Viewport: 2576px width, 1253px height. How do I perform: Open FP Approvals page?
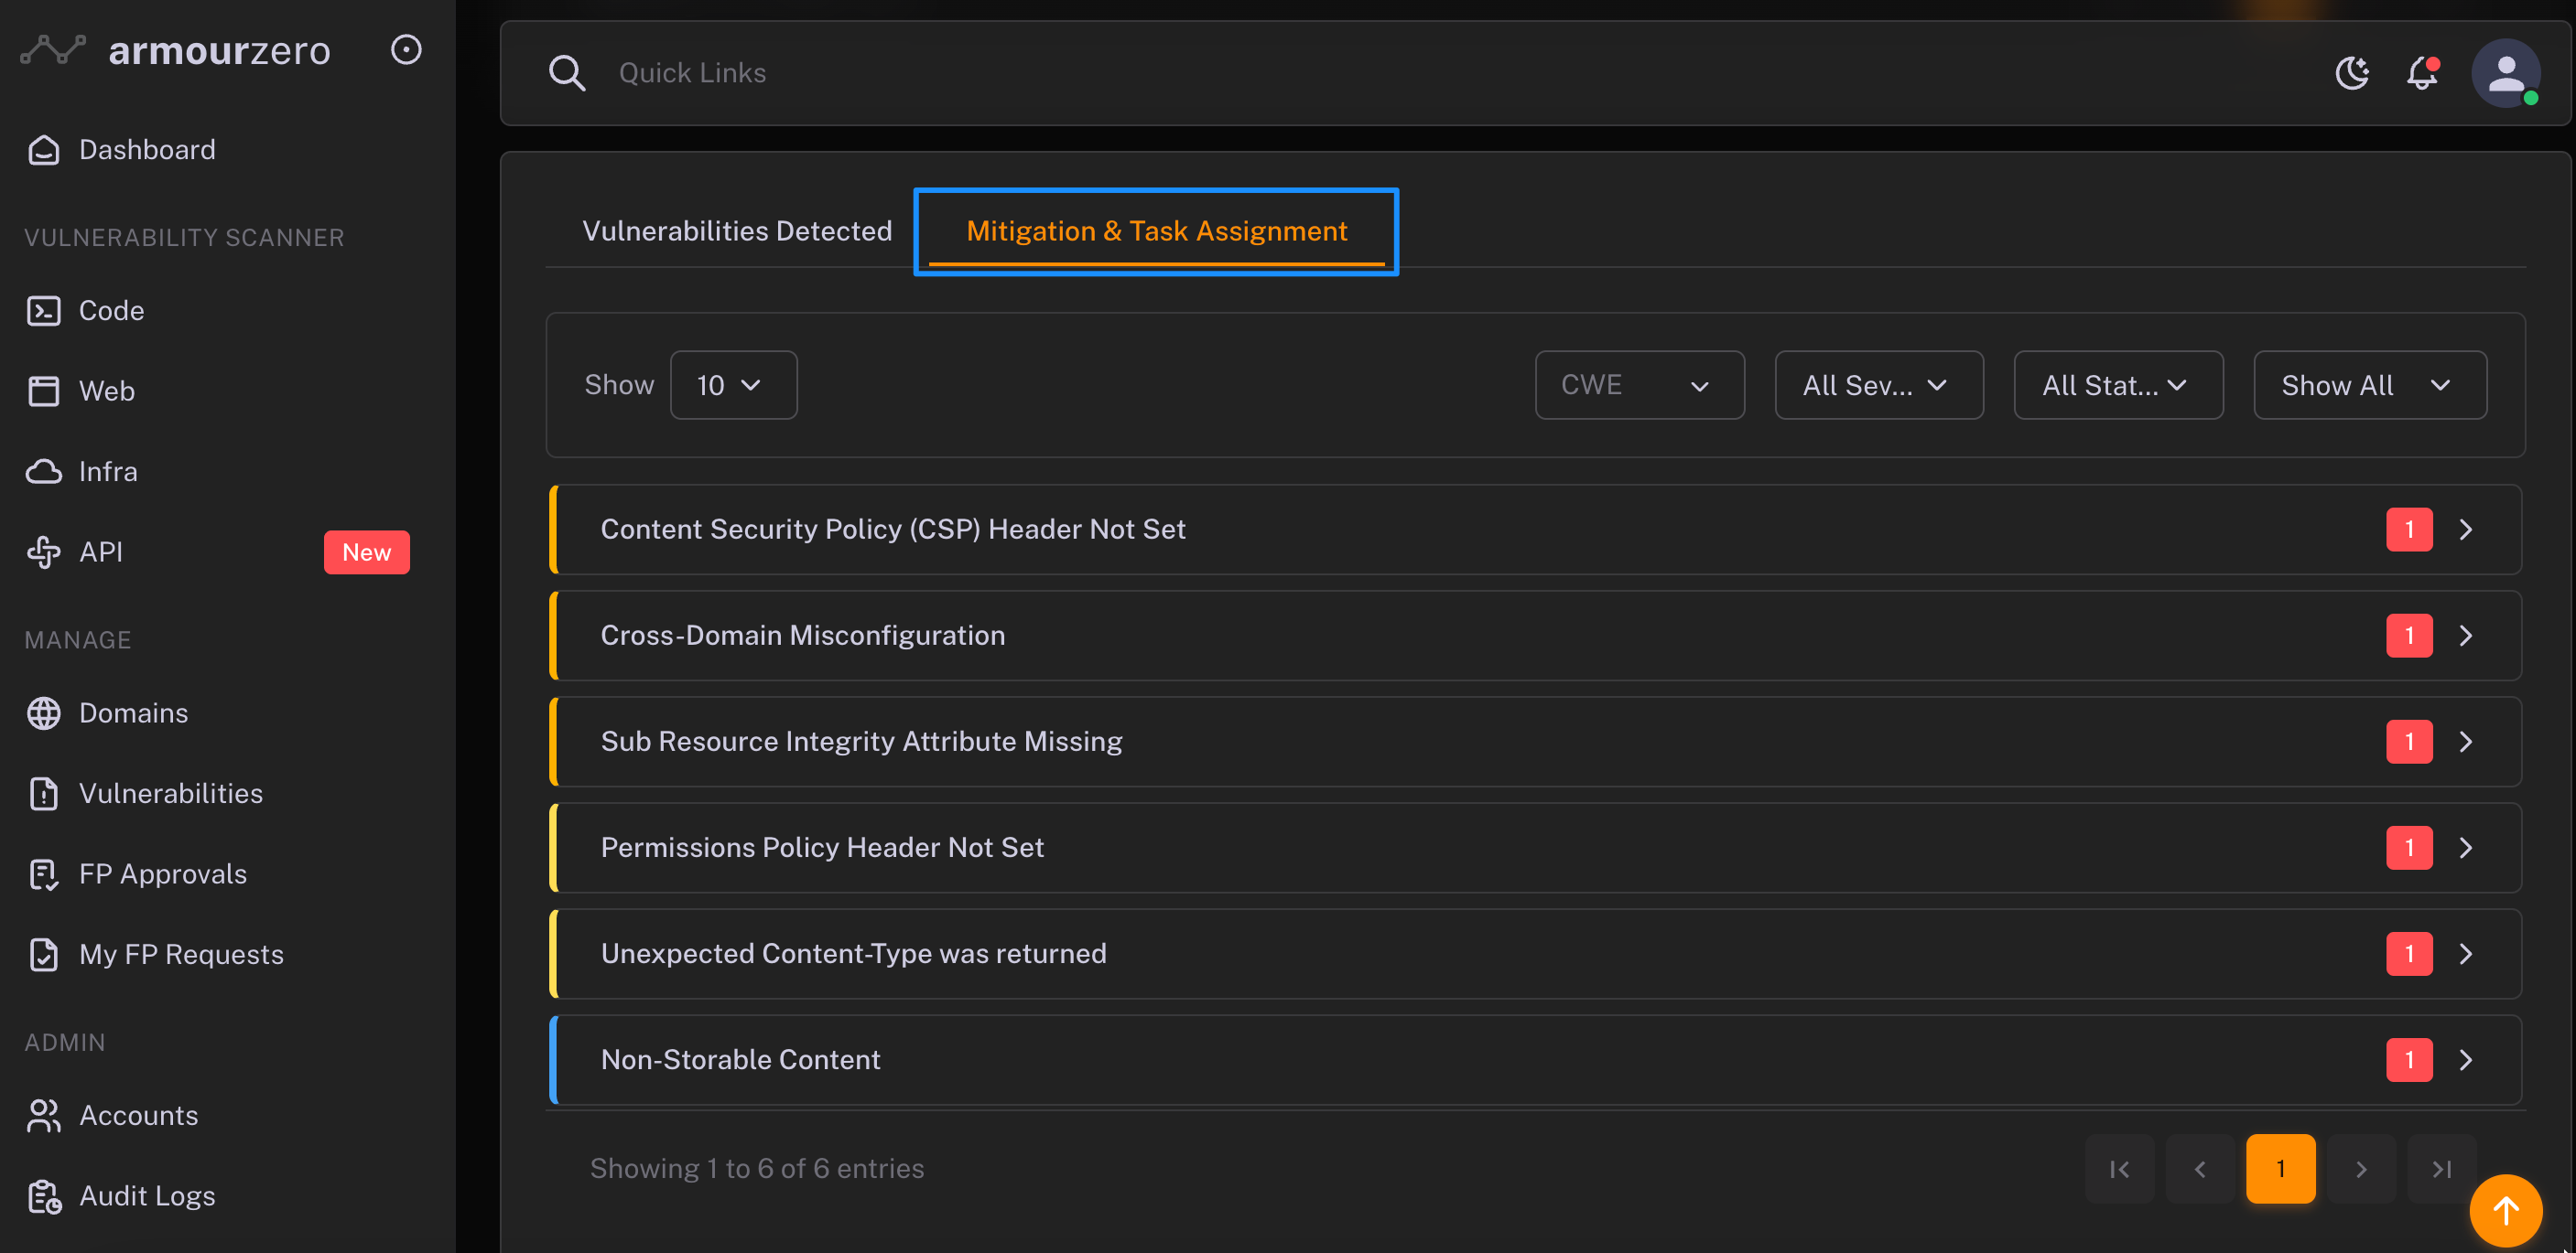(162, 873)
